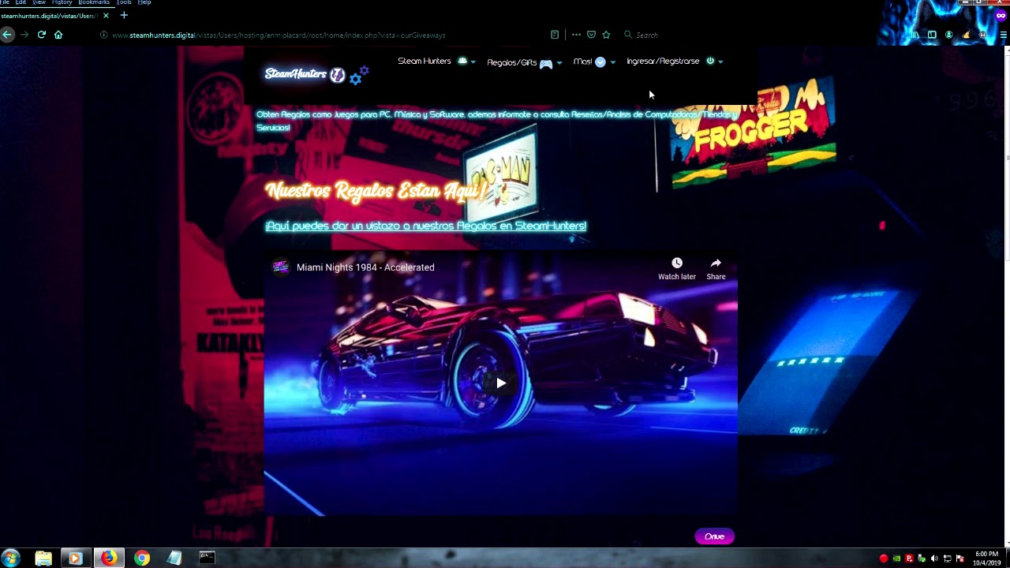Open the Tools menu

pos(124,2)
